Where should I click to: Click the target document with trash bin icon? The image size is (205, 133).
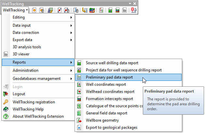pyautogui.click(x=42, y=10)
